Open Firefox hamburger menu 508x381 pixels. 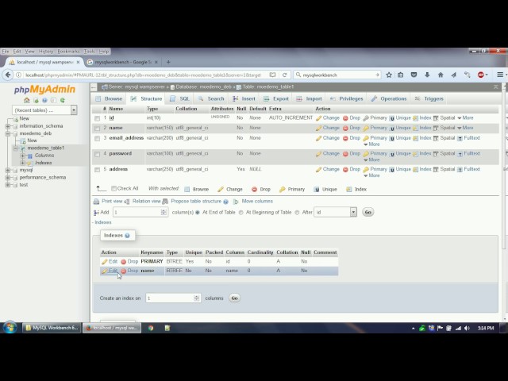(x=500, y=75)
